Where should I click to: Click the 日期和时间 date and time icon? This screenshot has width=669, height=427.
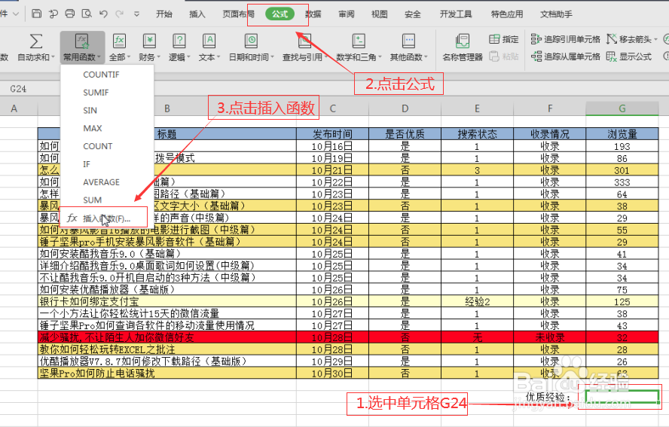251,41
